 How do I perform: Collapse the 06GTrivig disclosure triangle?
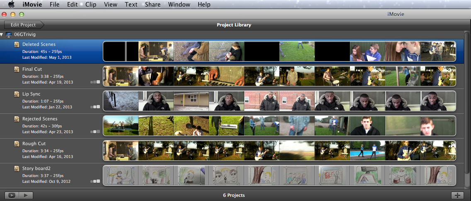(x=2, y=34)
